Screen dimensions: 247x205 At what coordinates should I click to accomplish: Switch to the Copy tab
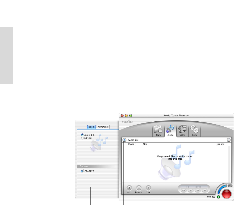194,131
